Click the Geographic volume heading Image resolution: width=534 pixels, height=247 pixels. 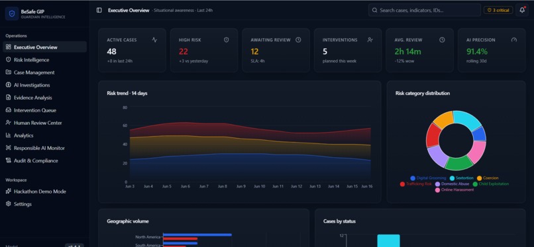[128, 221]
